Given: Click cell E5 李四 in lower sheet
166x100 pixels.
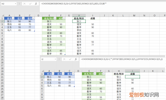Looking at the screenshot, I should coord(89,86).
